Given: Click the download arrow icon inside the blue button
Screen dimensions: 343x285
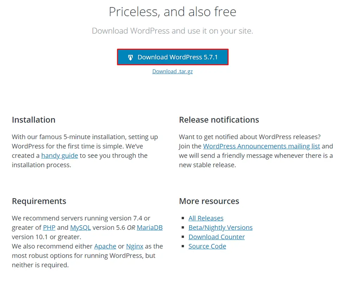Looking at the screenshot, I should [x=130, y=57].
